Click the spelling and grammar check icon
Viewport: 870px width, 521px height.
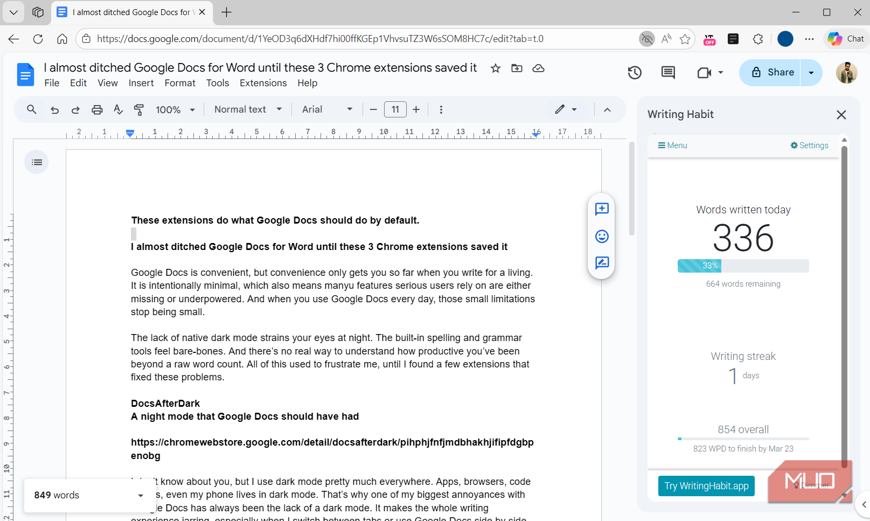119,110
